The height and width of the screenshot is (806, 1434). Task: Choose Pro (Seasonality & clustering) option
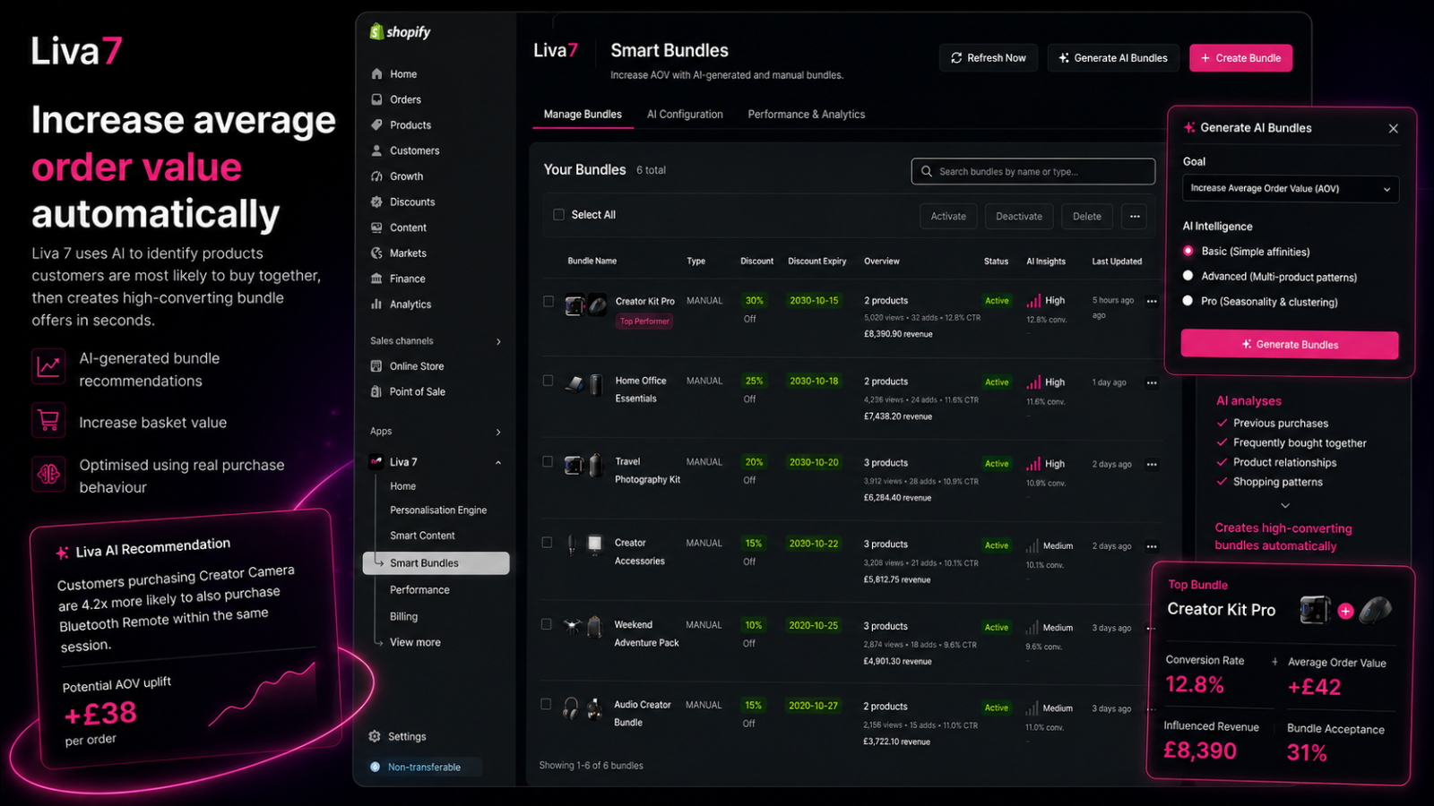(1188, 301)
